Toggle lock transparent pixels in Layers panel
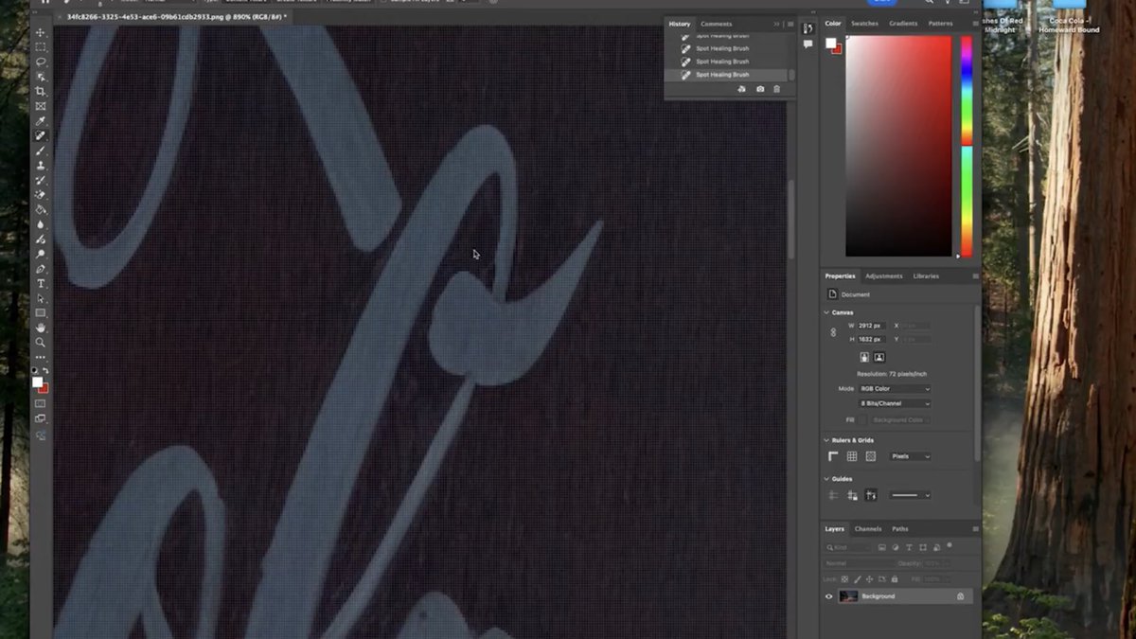The height and width of the screenshot is (639, 1136). 844,578
